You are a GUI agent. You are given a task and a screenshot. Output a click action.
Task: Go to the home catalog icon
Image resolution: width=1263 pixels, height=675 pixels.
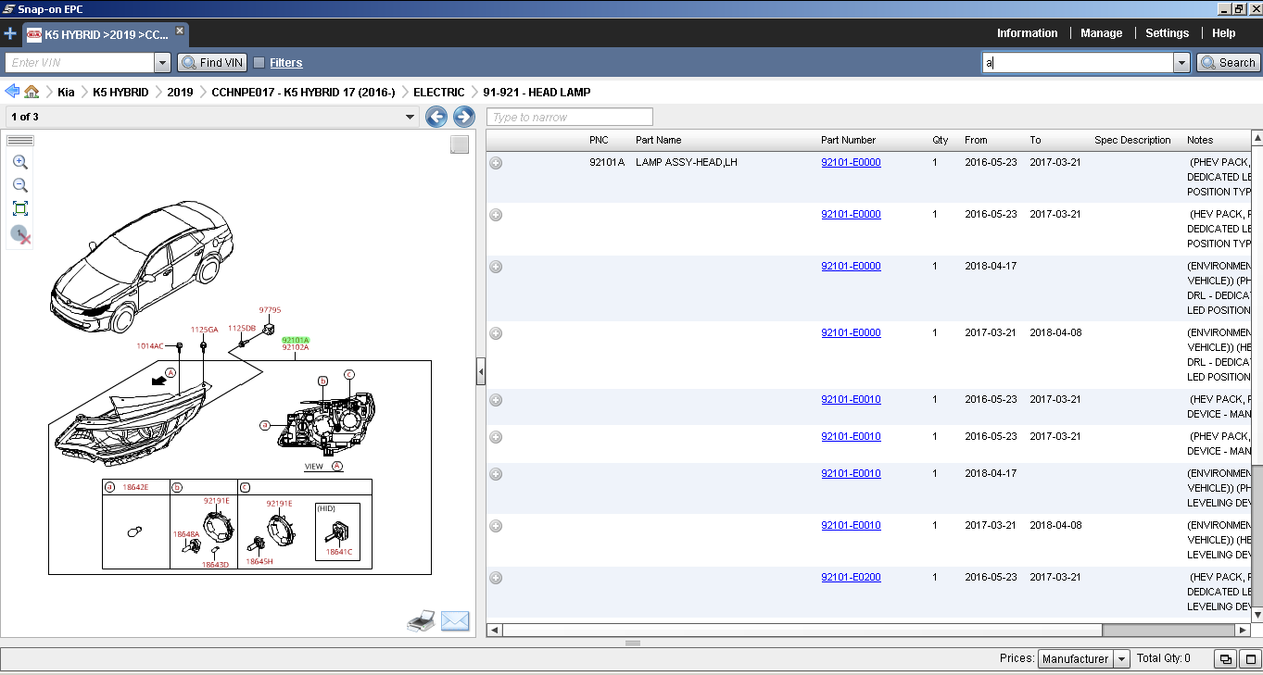[32, 92]
